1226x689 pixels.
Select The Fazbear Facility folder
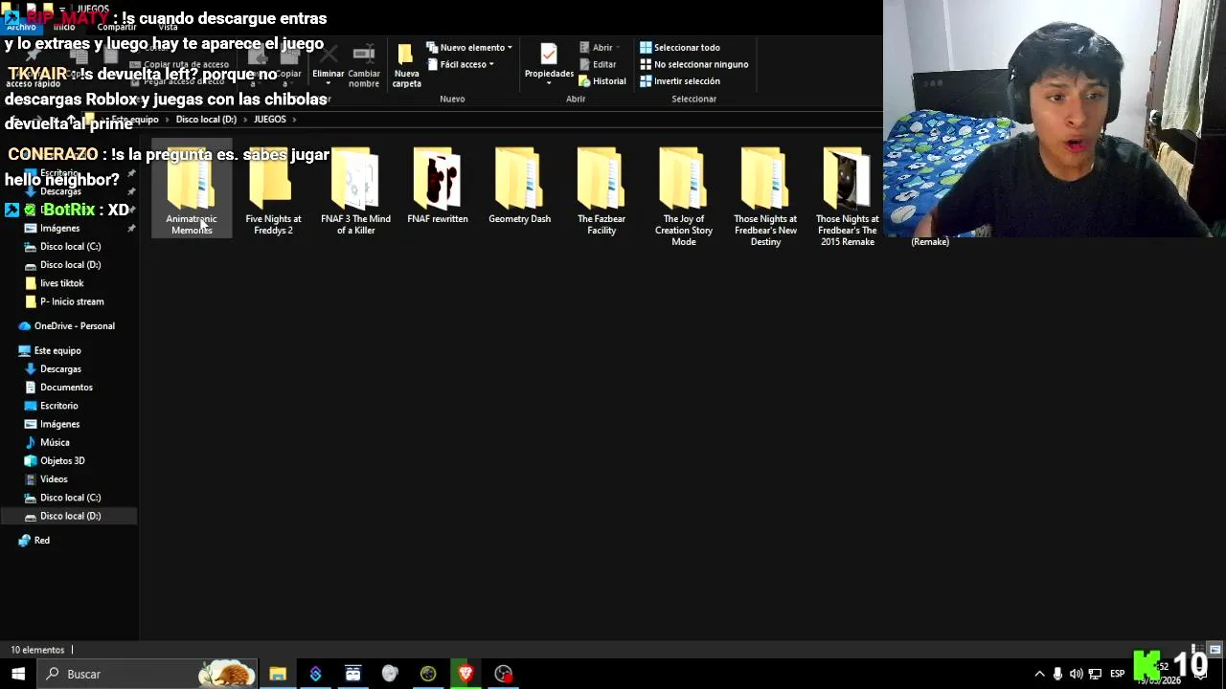pyautogui.click(x=602, y=191)
